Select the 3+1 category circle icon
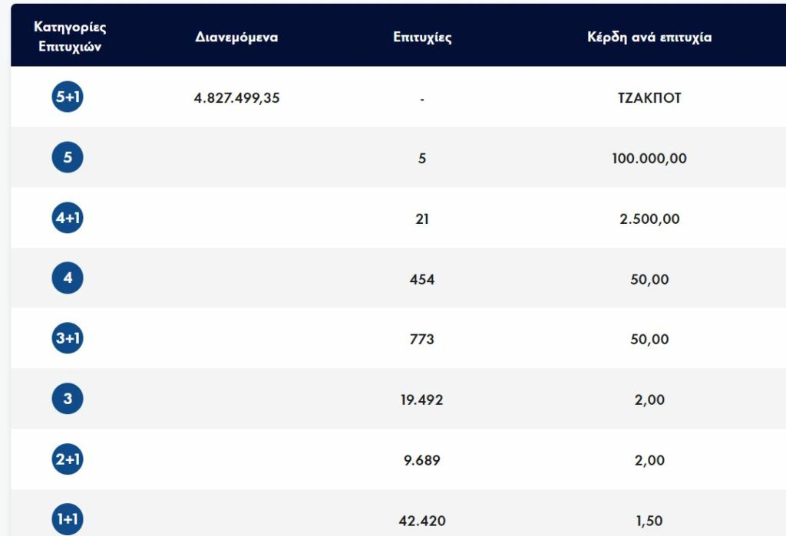This screenshot has width=786, height=536. coord(68,339)
